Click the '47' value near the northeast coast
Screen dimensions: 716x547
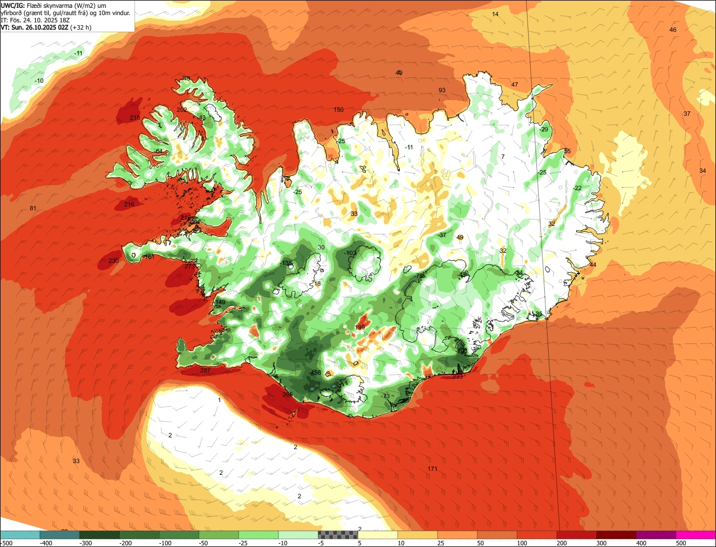(515, 84)
